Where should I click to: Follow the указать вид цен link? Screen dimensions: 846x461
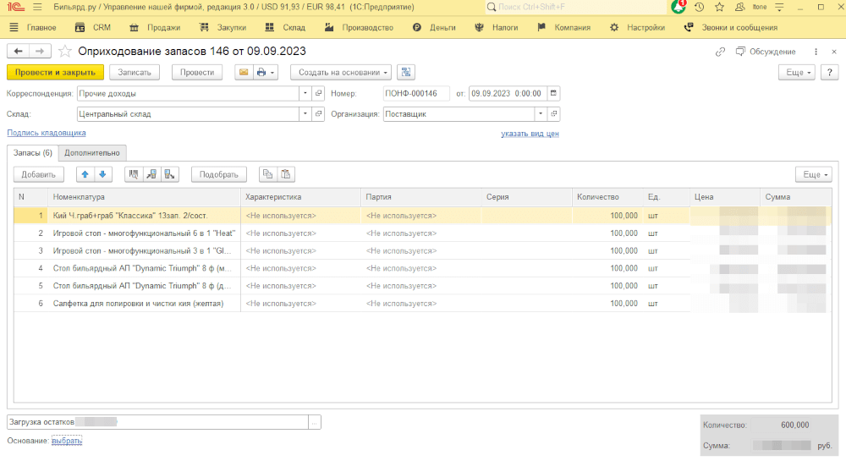click(530, 134)
